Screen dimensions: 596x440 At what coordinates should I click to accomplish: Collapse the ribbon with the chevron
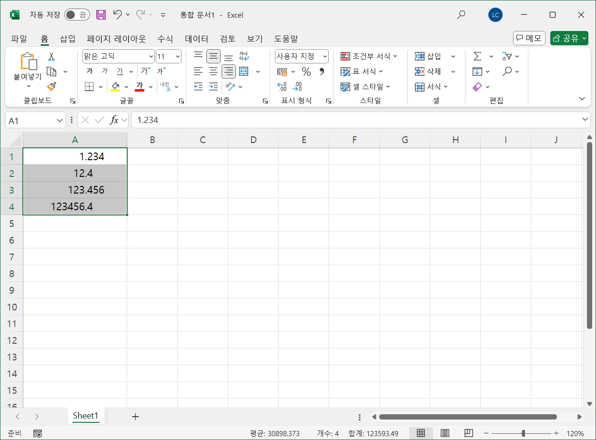[x=582, y=99]
